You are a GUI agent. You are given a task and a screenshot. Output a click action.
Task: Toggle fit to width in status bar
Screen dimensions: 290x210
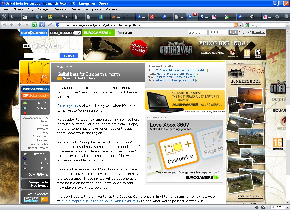point(257,207)
